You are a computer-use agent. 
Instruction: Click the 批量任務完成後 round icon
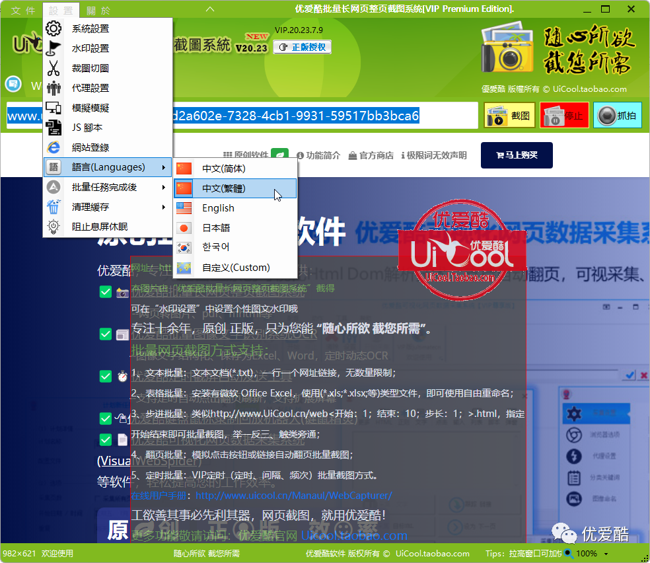pos(54,188)
